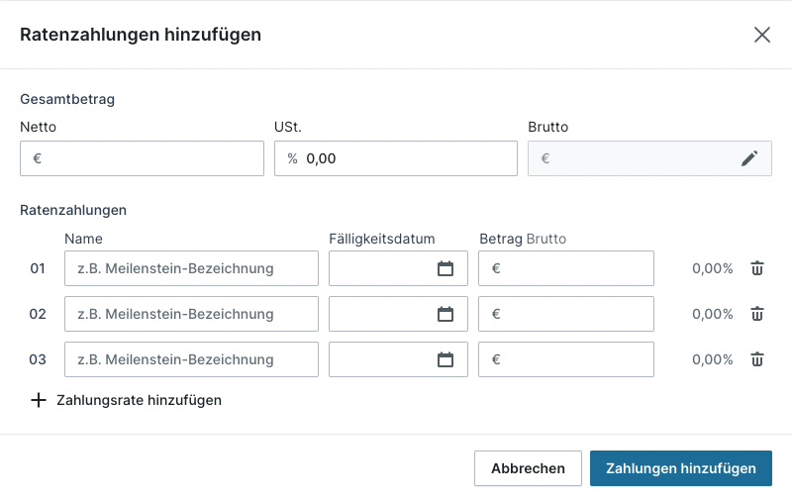Click Zahlungsrate hinzufügen link text

point(139,400)
